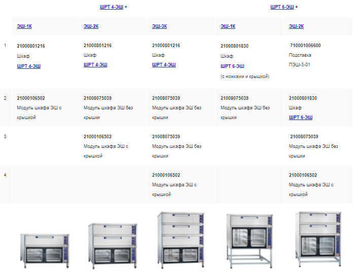The image size is (355, 275).
Task: Select code 710001006600
Action: 305,46
